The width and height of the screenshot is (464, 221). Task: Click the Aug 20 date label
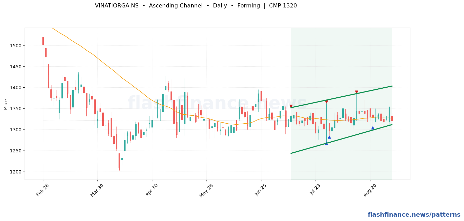coord(369,190)
